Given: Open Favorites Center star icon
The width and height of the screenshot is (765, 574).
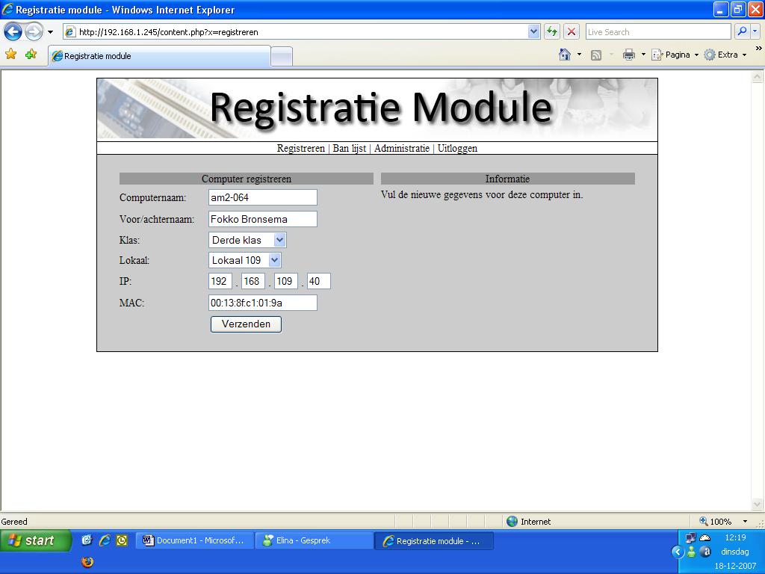Looking at the screenshot, I should 10,55.
